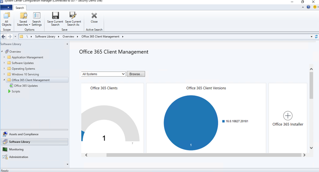This screenshot has width=319, height=172.
Task: Click the Overview node icon
Action: (x=7, y=52)
